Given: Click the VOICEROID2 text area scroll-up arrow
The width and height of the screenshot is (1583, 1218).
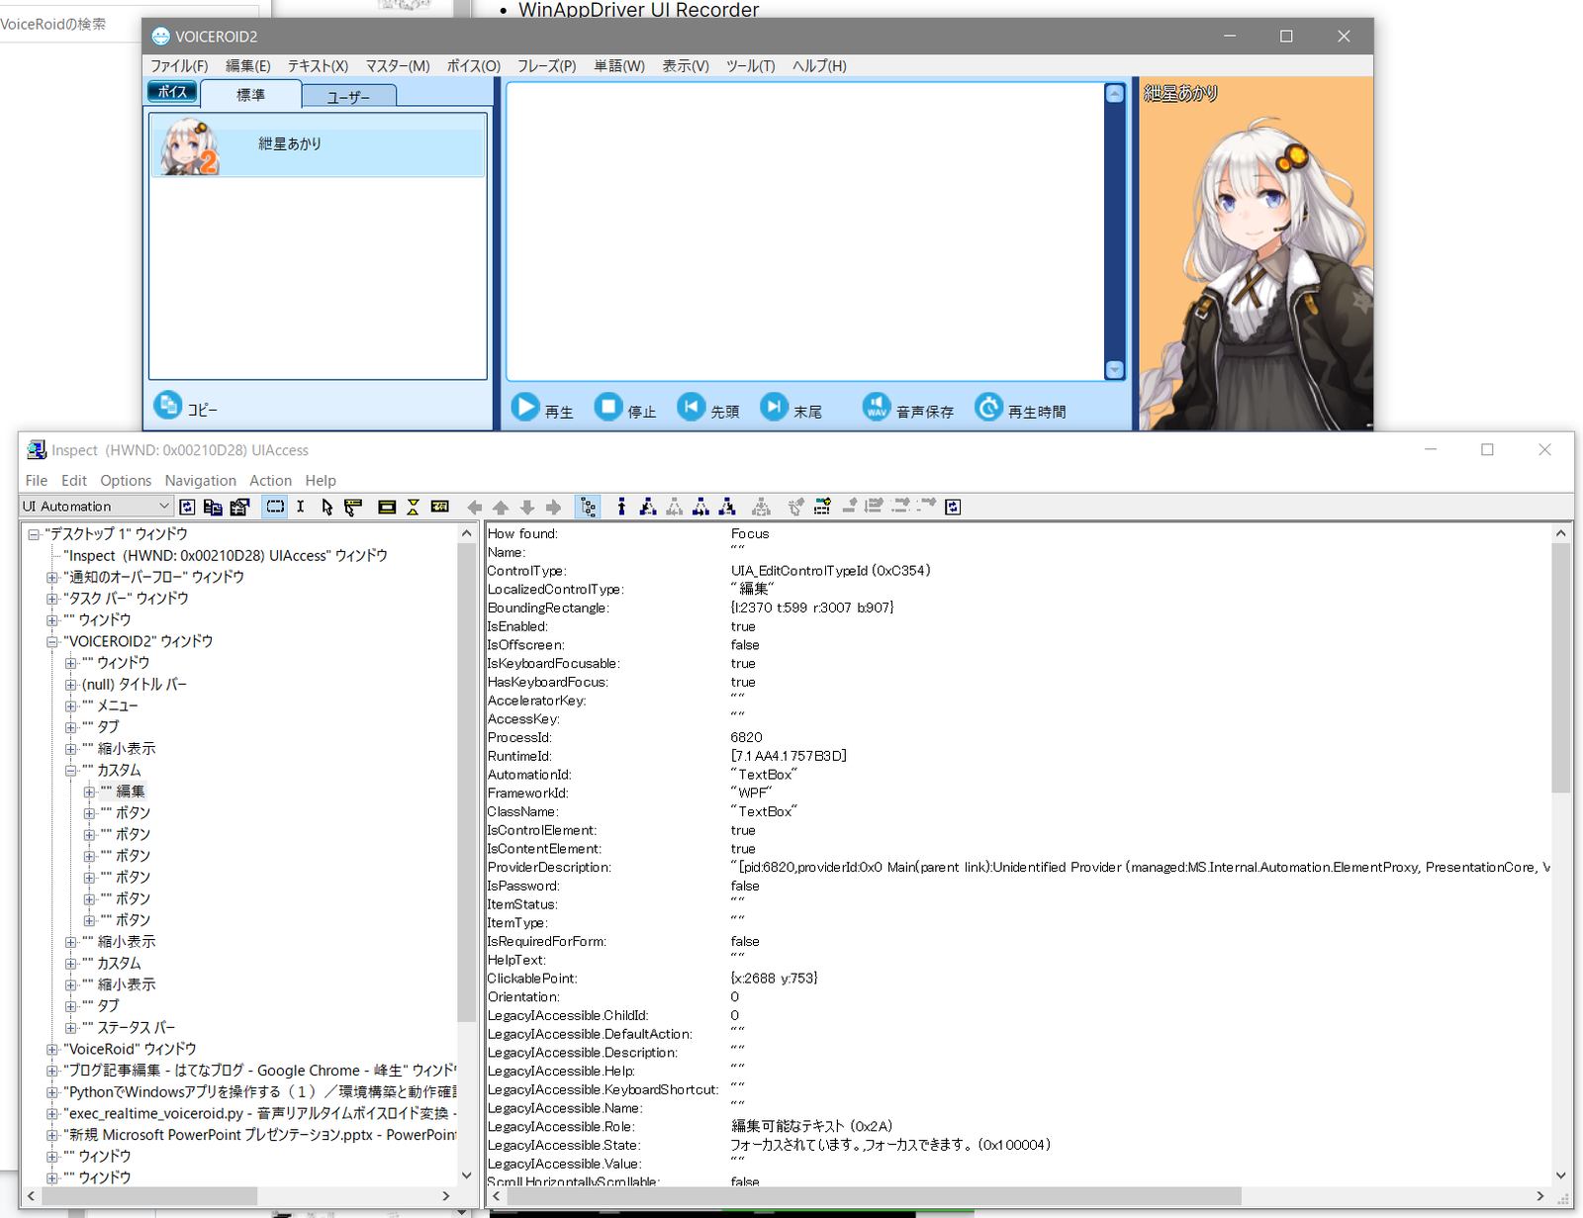Looking at the screenshot, I should (x=1114, y=94).
